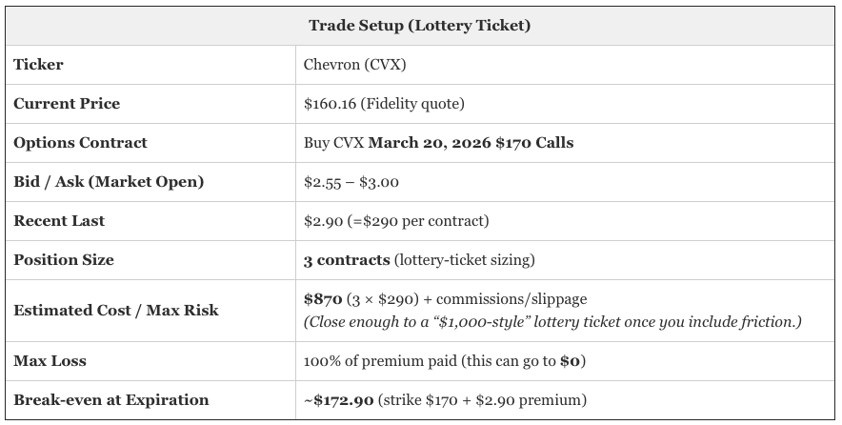Click the Chevron (CVX) cell text
This screenshot has height=425, width=842.
click(345, 65)
